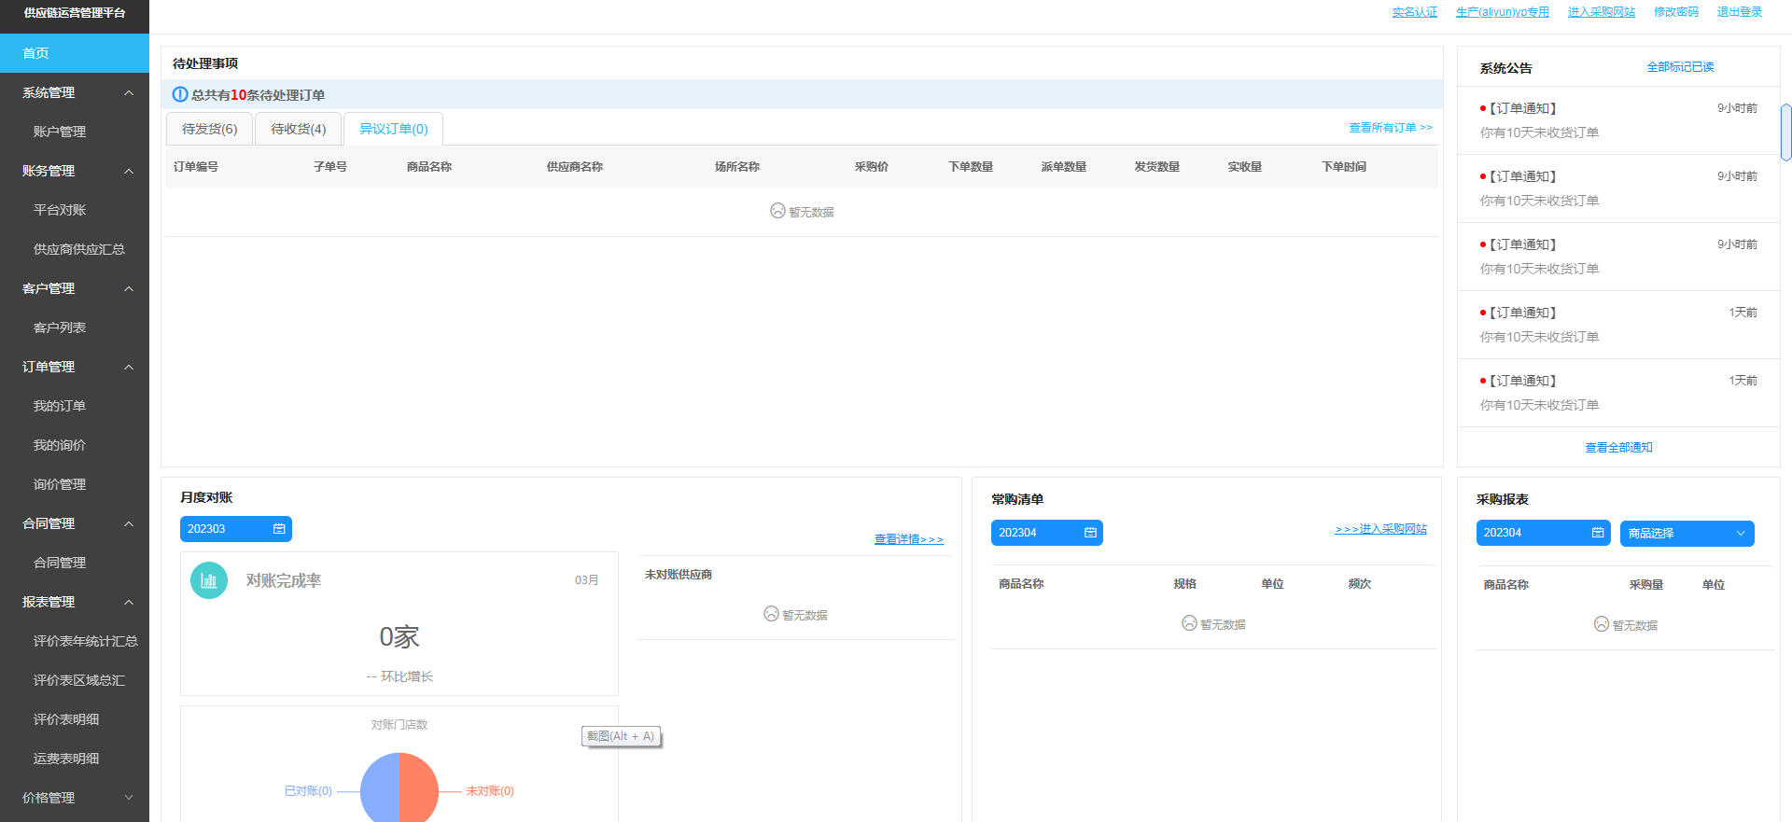The width and height of the screenshot is (1792, 822).
Task: Click 查看所有订单 >> link
Action: [1390, 128]
